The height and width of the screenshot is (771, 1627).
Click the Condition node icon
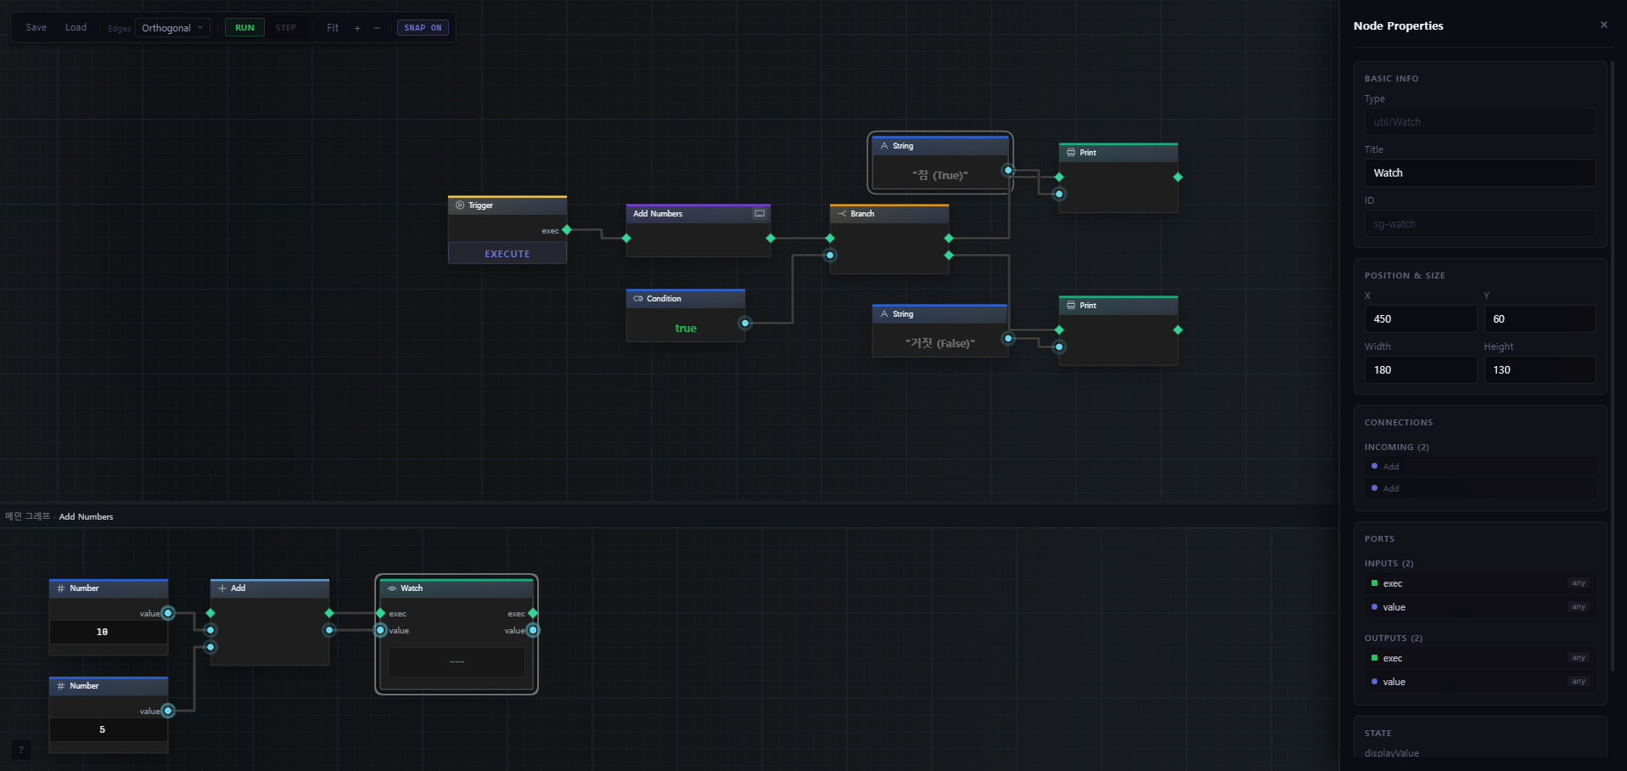click(638, 299)
